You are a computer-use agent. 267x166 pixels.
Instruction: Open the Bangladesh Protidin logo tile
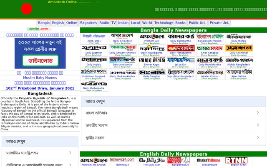209,36
